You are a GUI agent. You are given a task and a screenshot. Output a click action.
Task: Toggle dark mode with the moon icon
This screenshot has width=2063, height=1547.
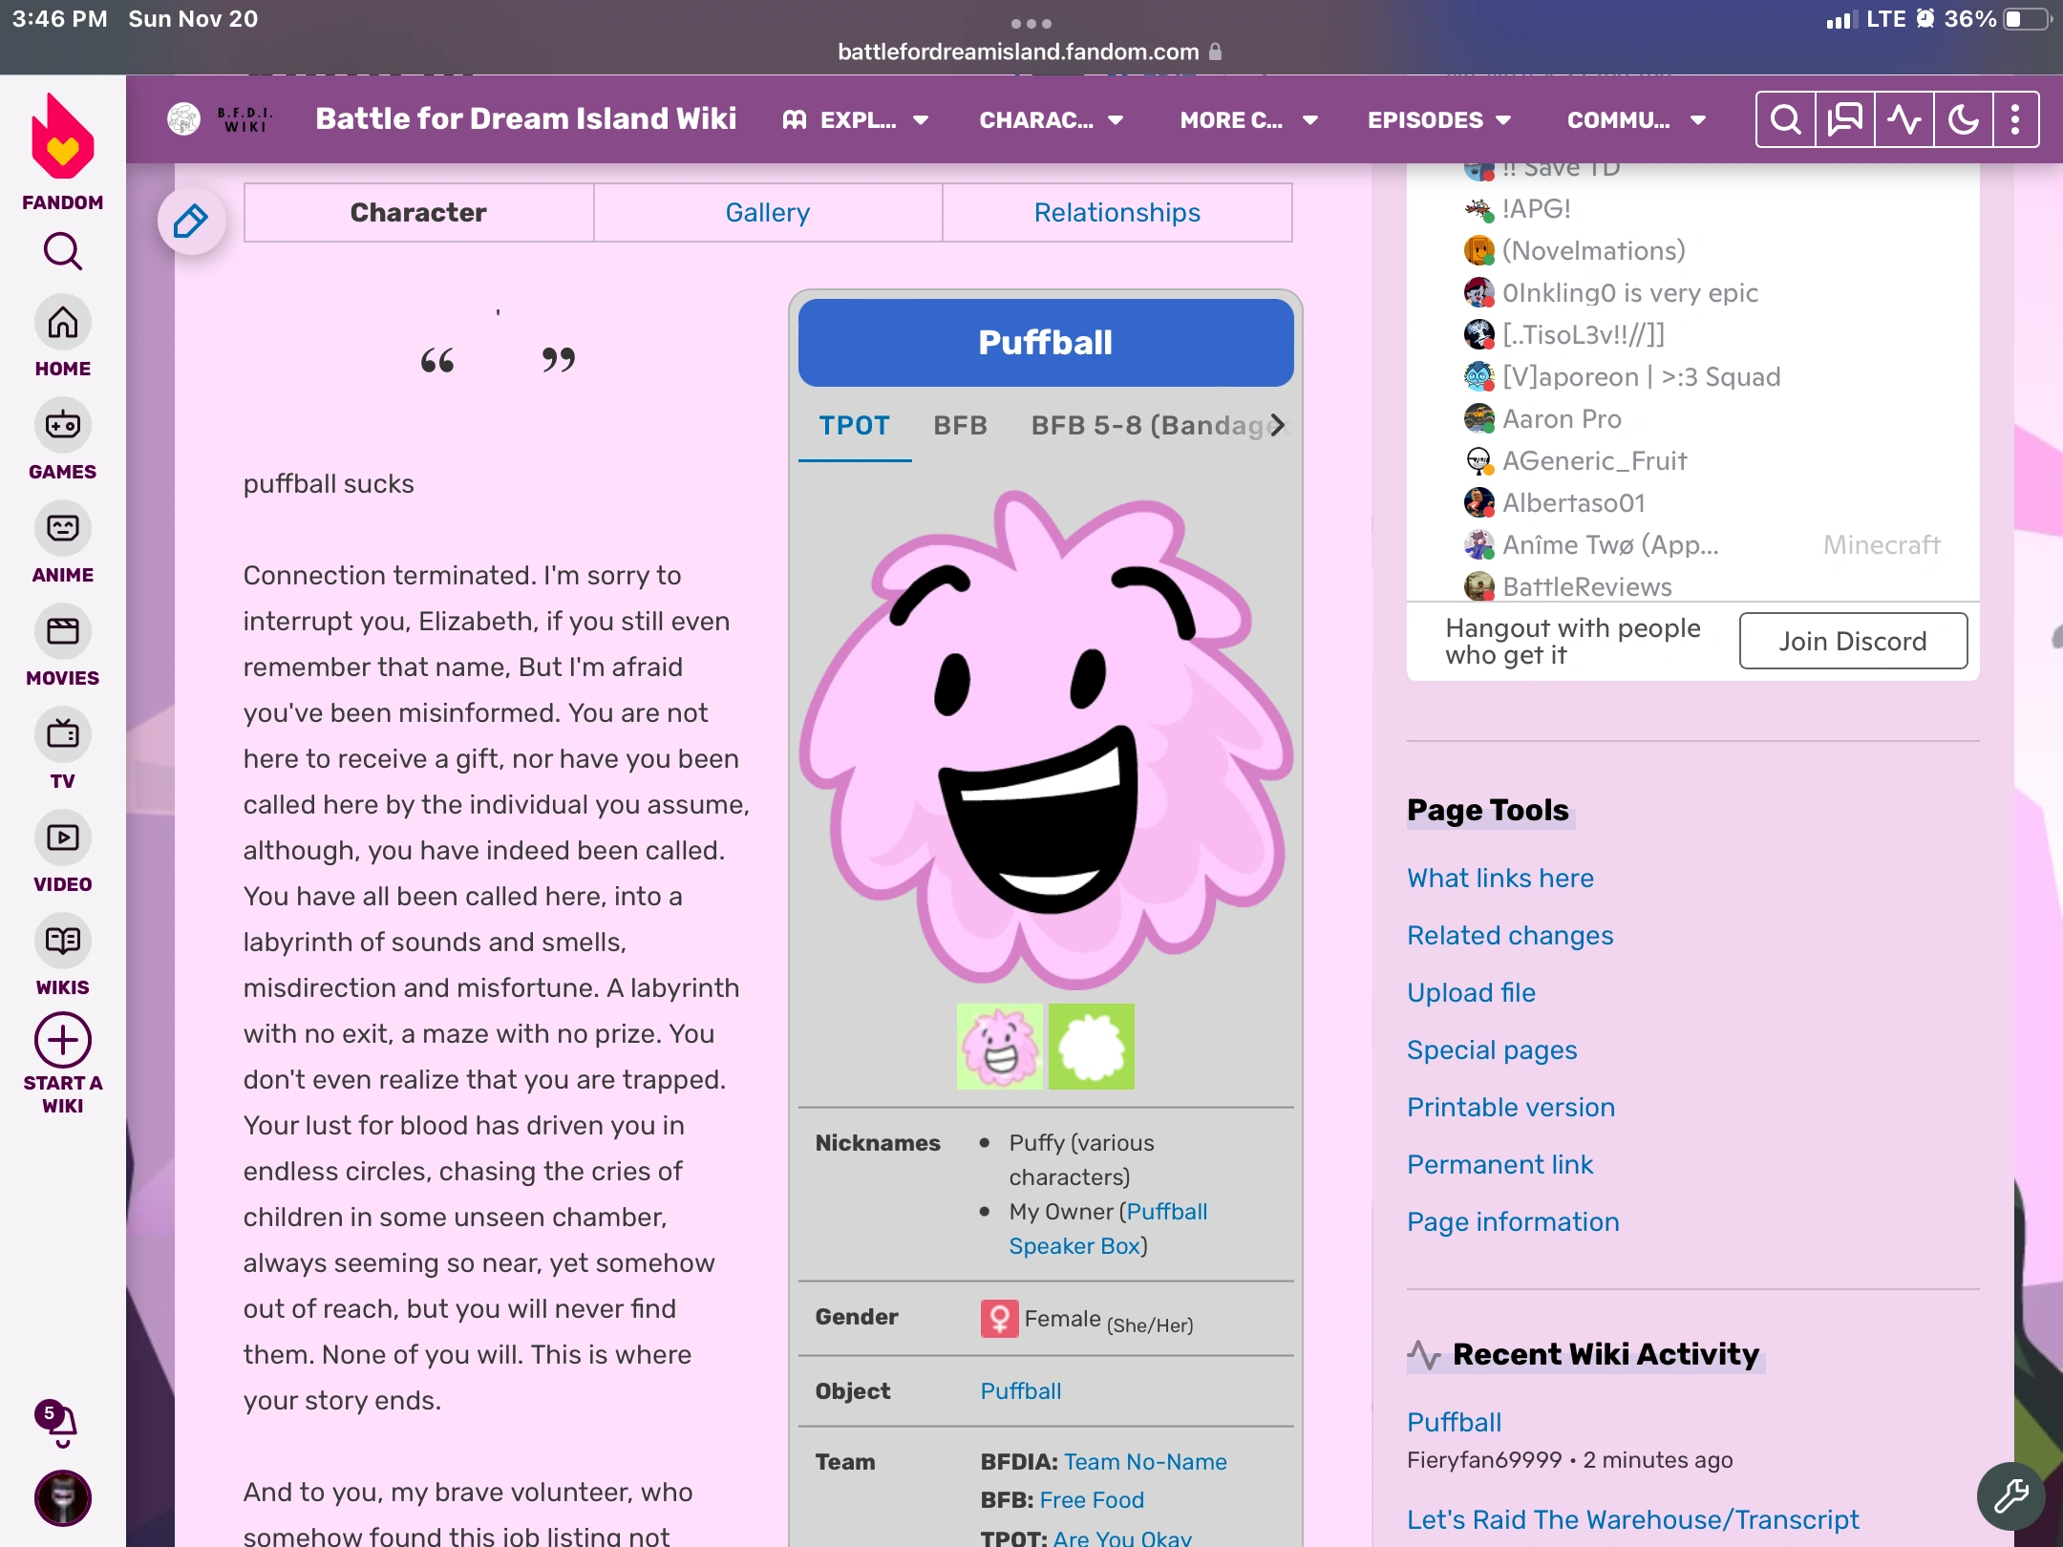(1963, 119)
